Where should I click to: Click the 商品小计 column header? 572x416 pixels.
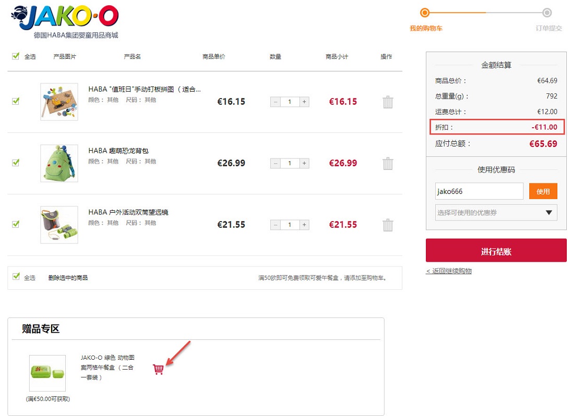pyautogui.click(x=337, y=56)
